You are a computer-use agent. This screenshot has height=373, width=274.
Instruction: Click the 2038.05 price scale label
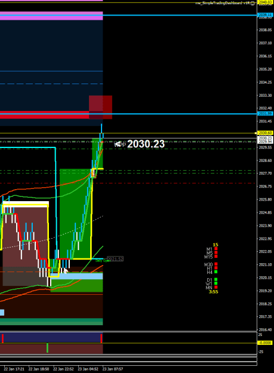tap(265, 30)
